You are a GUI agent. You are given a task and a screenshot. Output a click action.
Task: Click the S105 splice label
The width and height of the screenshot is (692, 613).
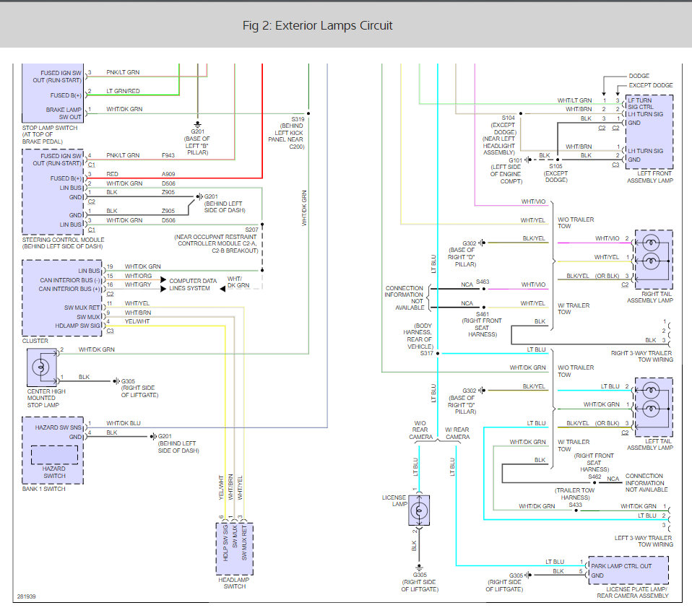click(x=555, y=166)
